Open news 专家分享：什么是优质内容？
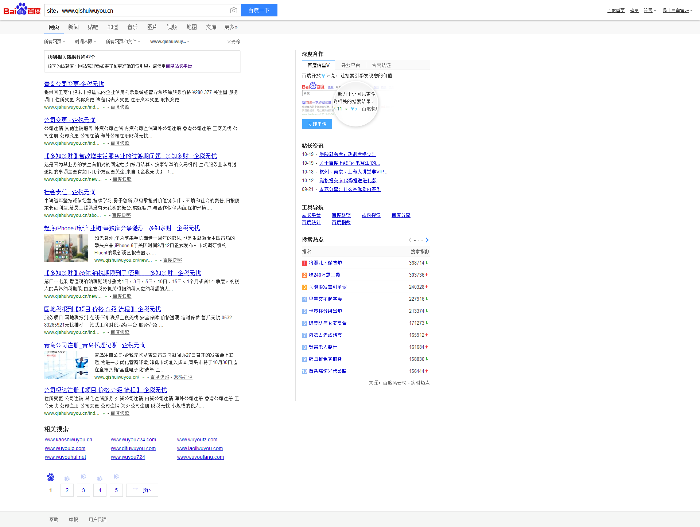Viewport: 700px width, 527px height. point(350,190)
